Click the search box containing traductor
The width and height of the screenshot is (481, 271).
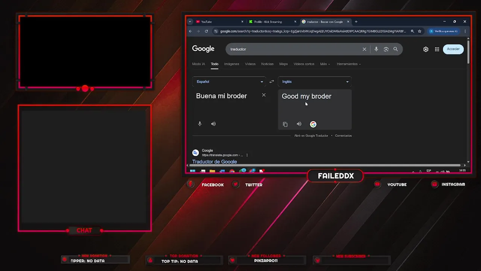[293, 49]
